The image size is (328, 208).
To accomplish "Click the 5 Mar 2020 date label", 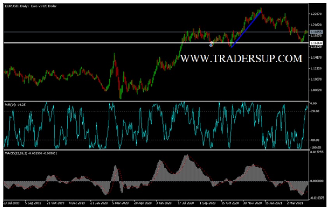I will coord(120,203).
